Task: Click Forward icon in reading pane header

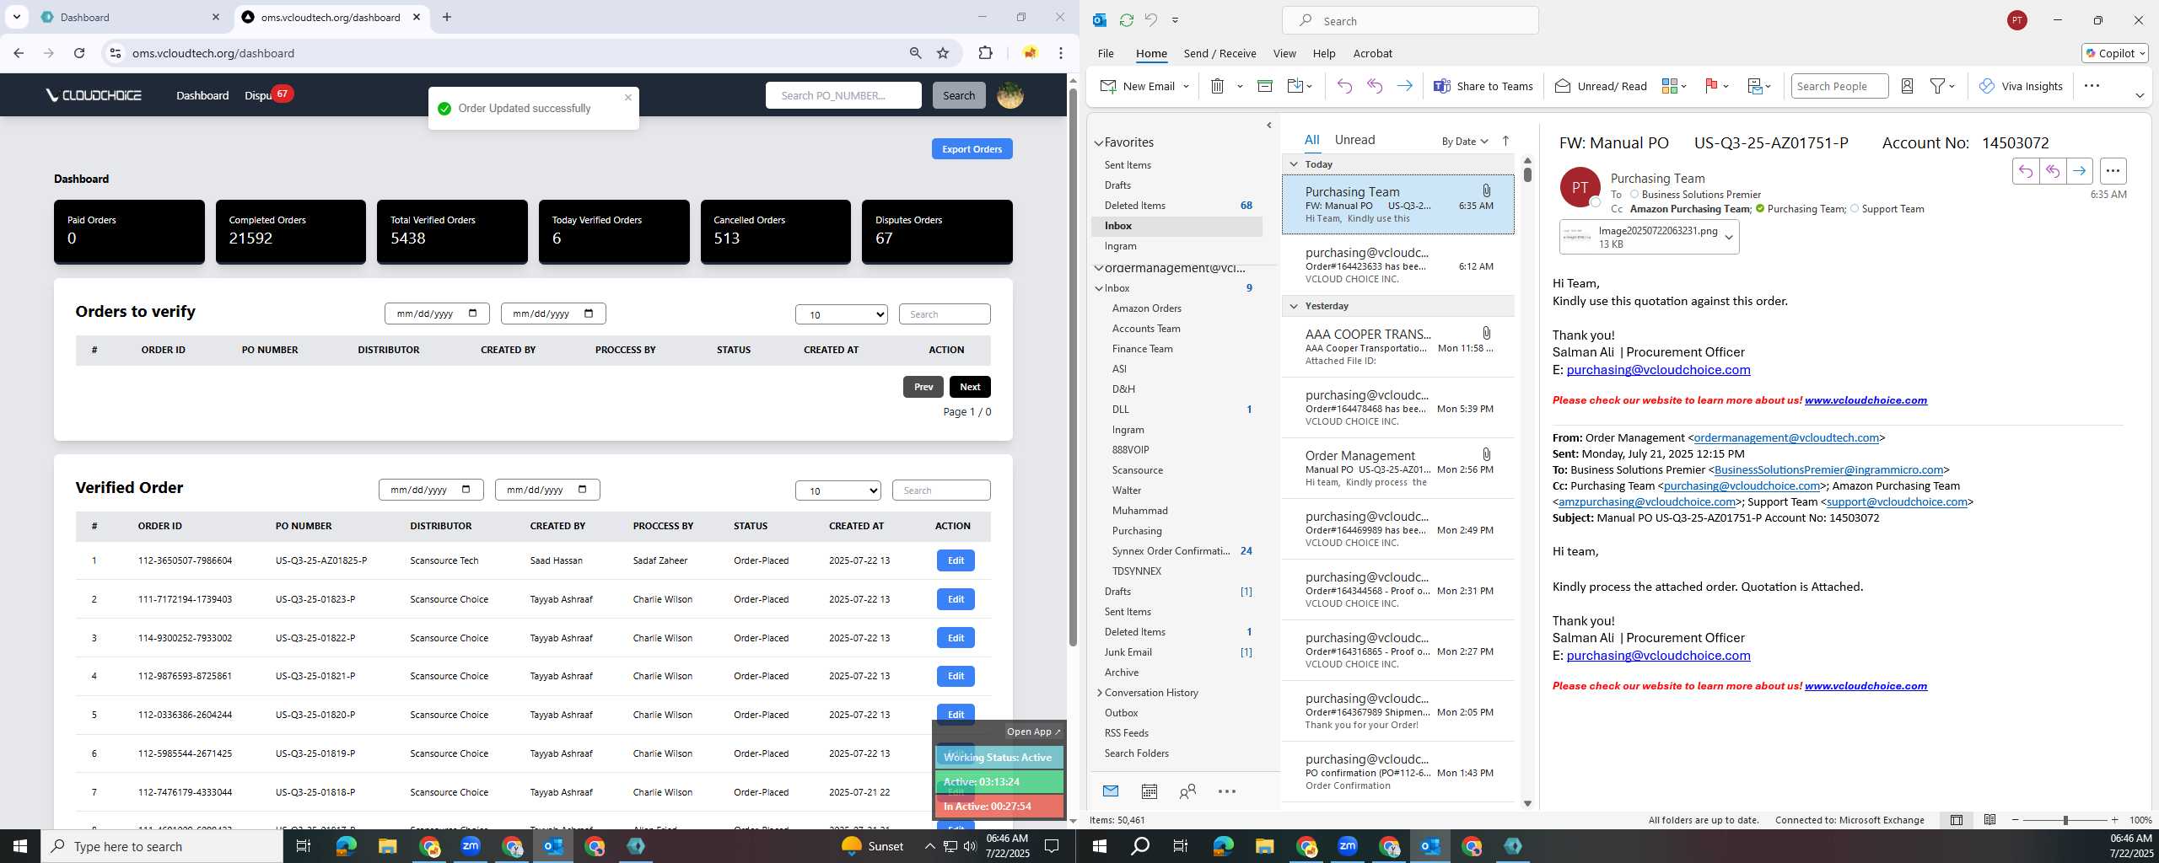Action: pos(2080,171)
